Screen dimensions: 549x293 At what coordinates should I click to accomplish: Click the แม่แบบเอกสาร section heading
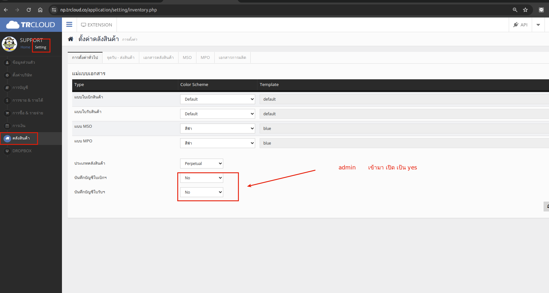[x=89, y=73]
